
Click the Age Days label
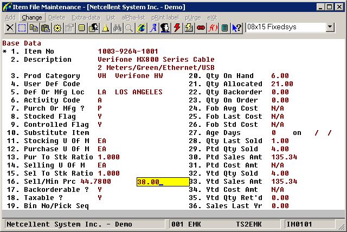coord(223,133)
